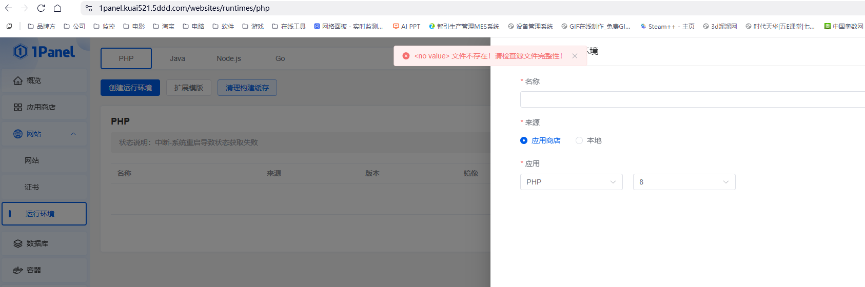Click the PHP section heading
The image size is (865, 287).
tap(121, 121)
